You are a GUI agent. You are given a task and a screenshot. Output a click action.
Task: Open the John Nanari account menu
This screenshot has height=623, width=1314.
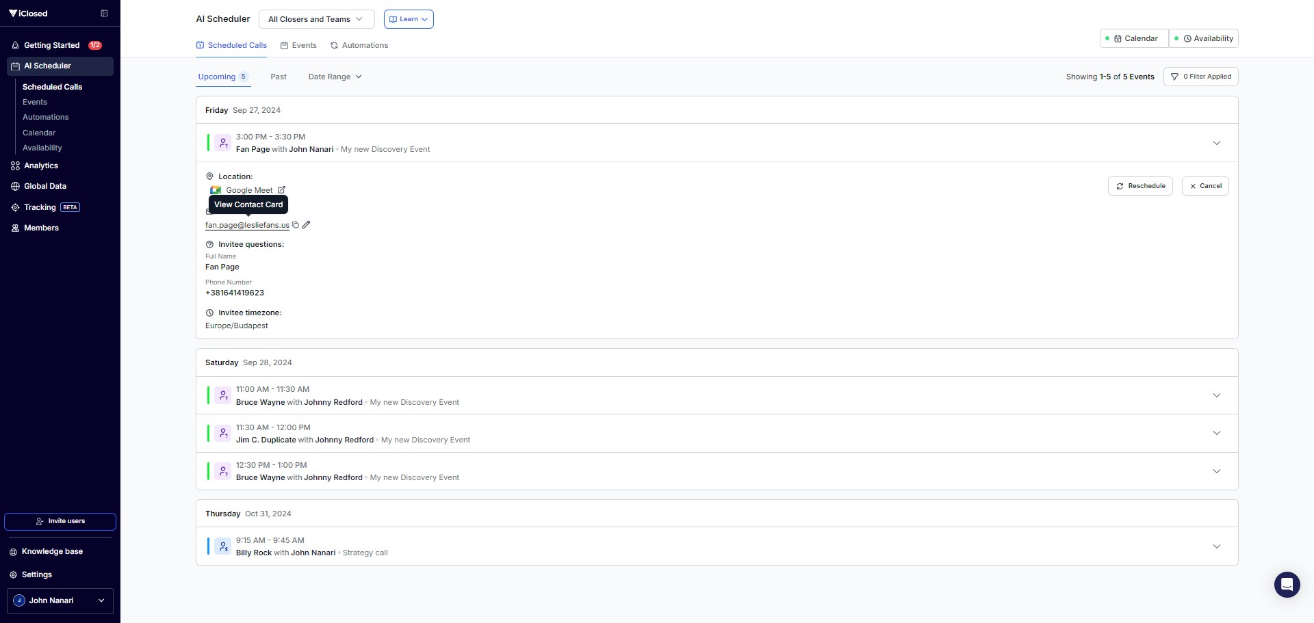pos(60,600)
